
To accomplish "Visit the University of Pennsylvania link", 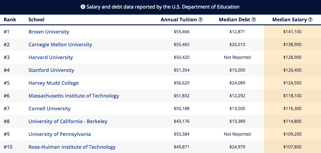I will pyautogui.click(x=59, y=134).
